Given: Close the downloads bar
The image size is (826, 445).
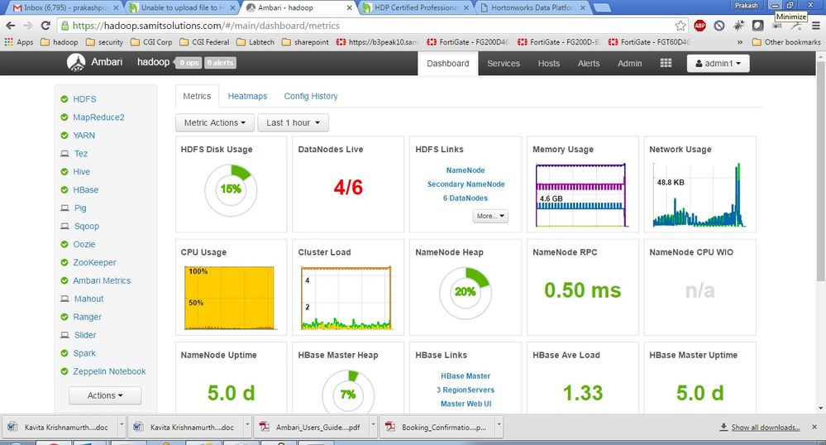Looking at the screenshot, I should [x=814, y=427].
